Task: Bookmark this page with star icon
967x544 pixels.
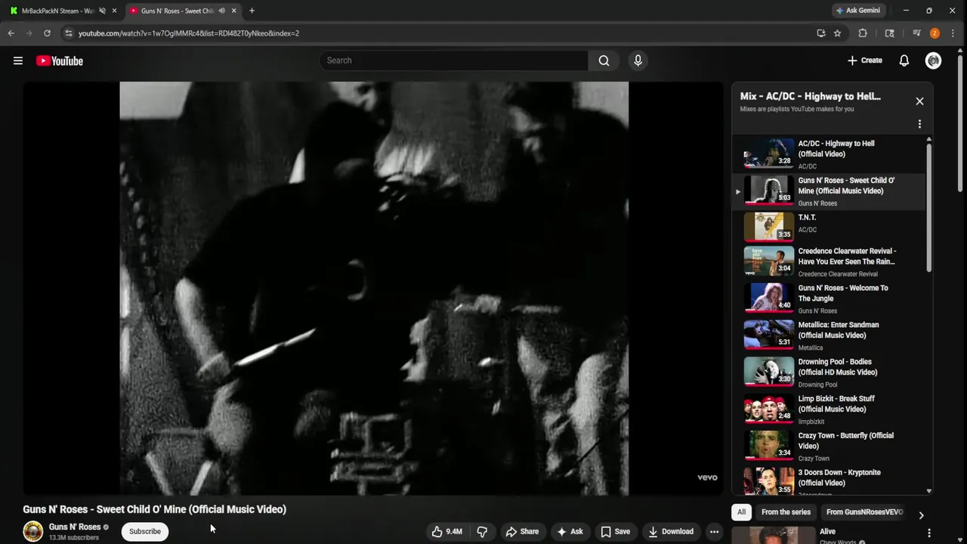Action: point(837,33)
